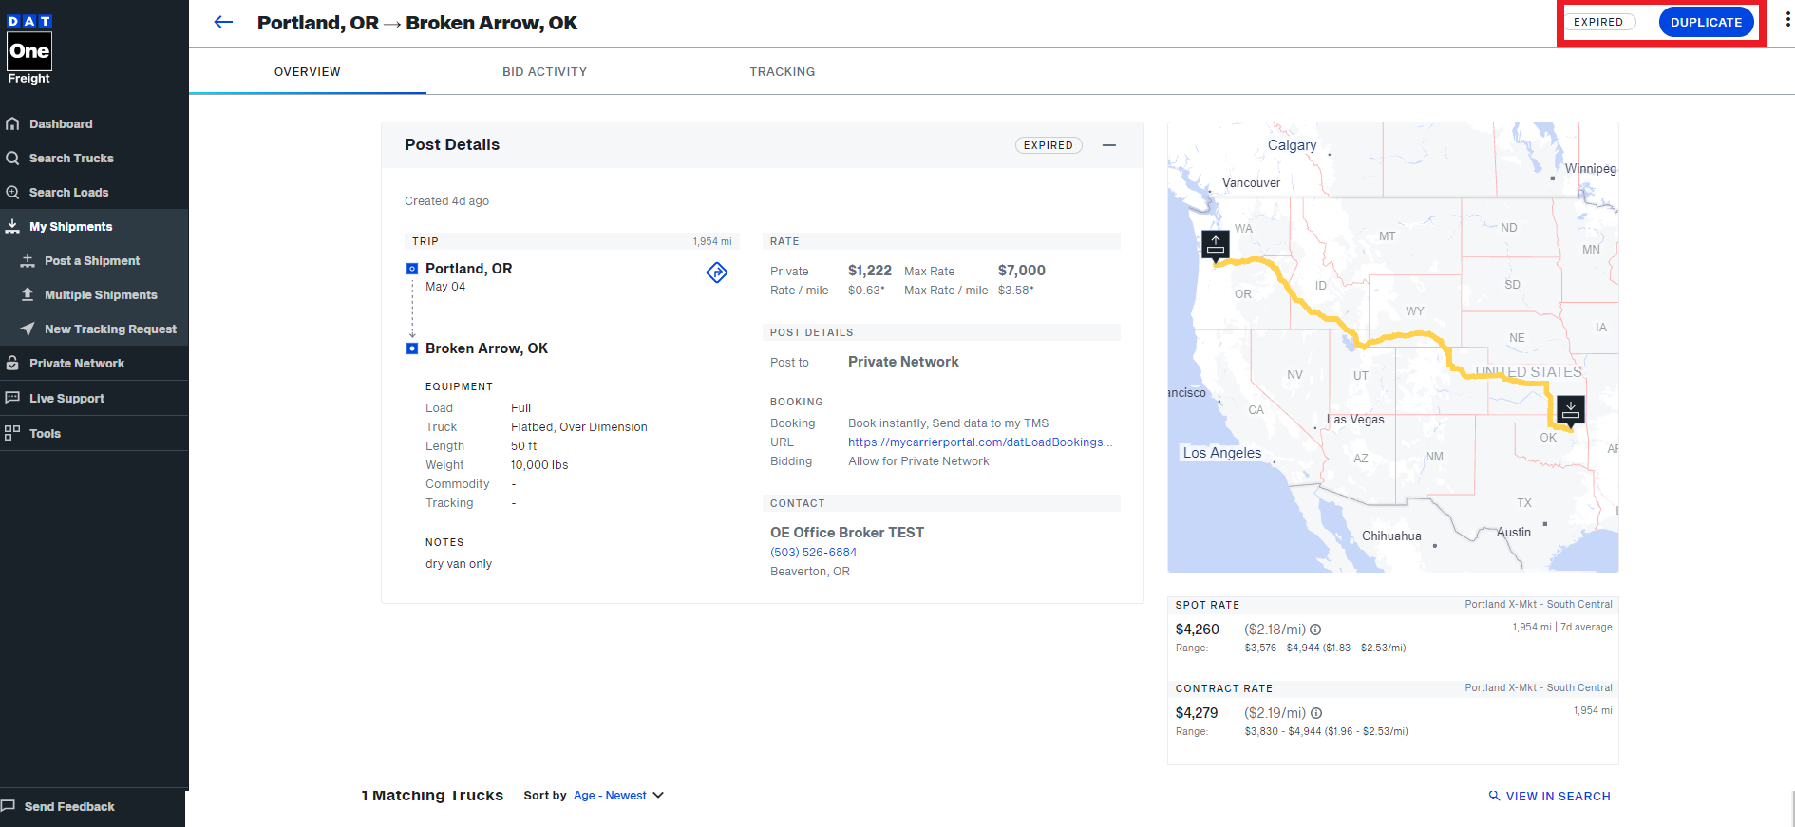The image size is (1795, 827).
Task: Click the blue route directions diamond icon
Action: [717, 273]
